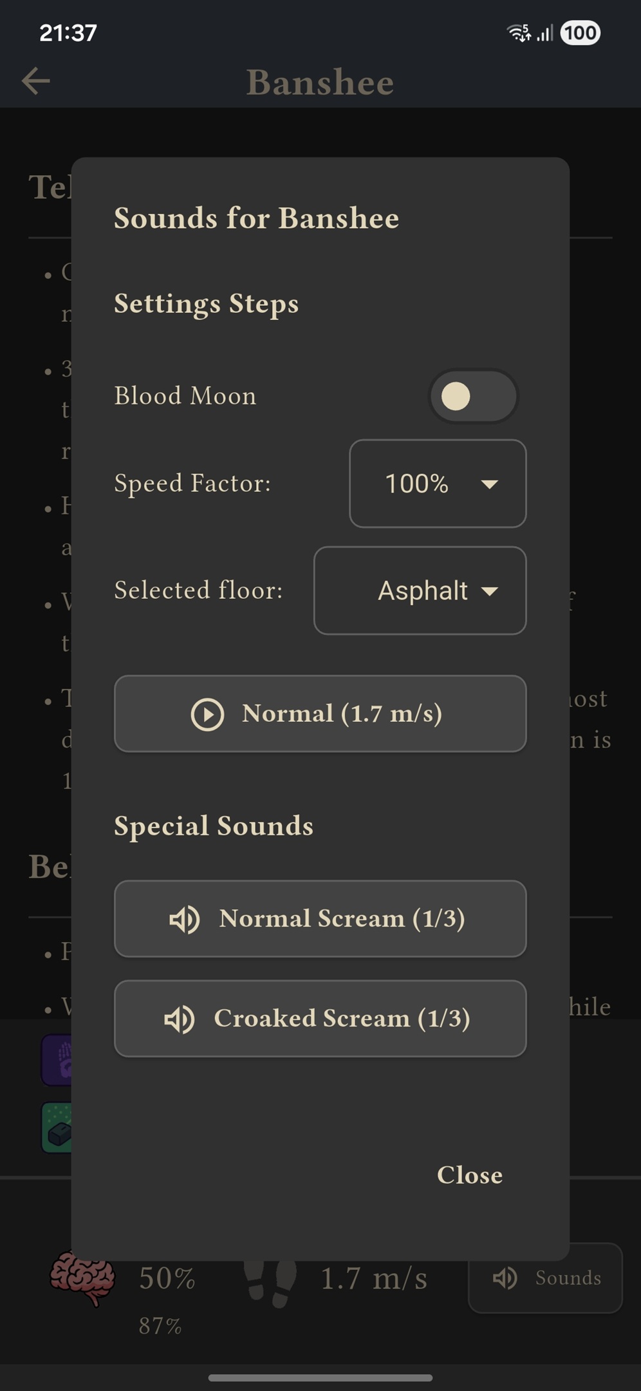Click the purple fingerprint evidence icon
This screenshot has width=641, height=1391.
click(x=57, y=1061)
